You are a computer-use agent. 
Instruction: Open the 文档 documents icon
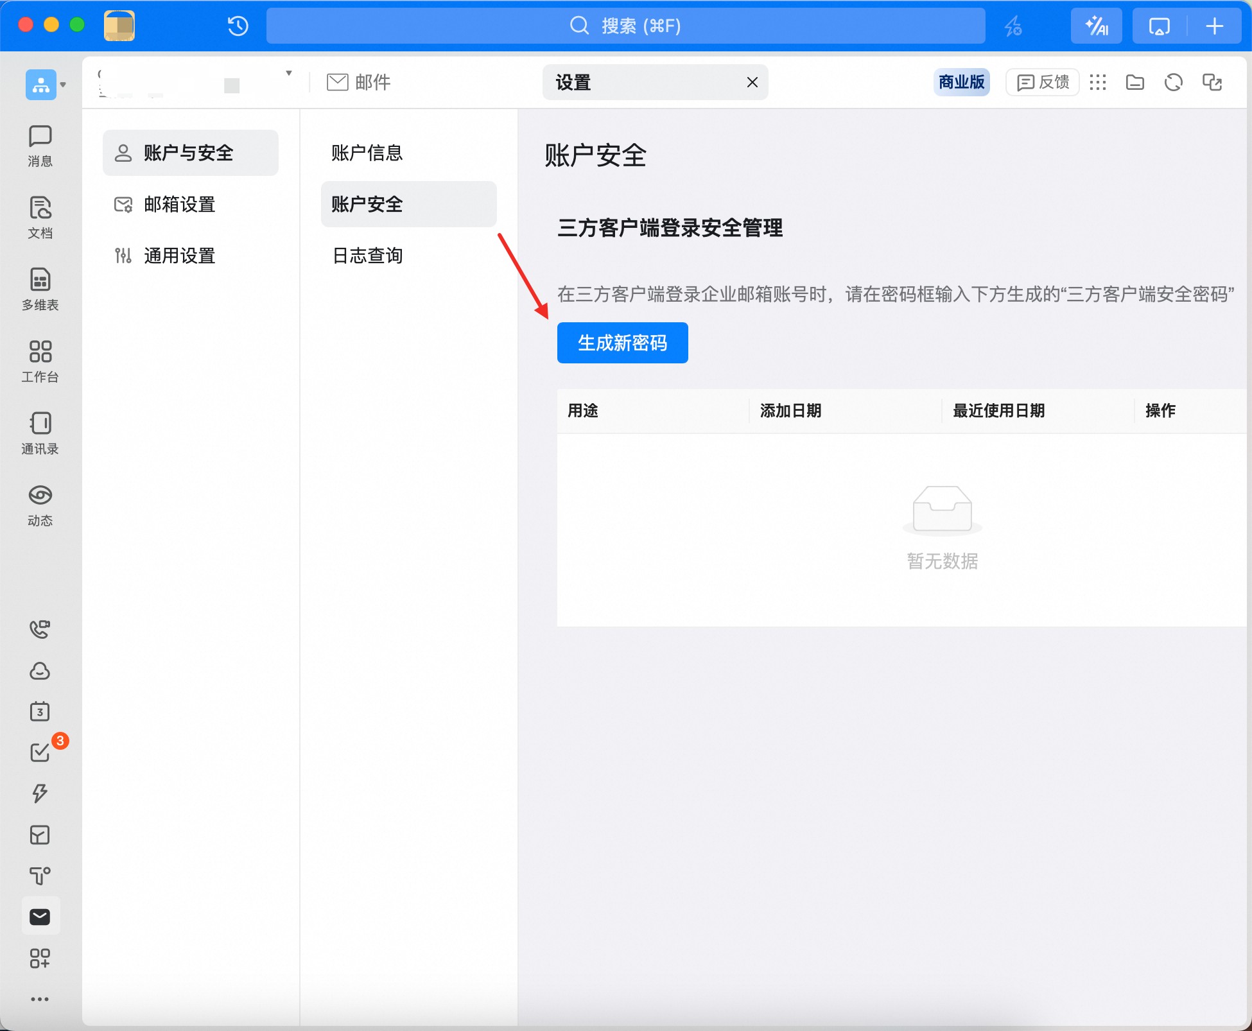[40, 218]
